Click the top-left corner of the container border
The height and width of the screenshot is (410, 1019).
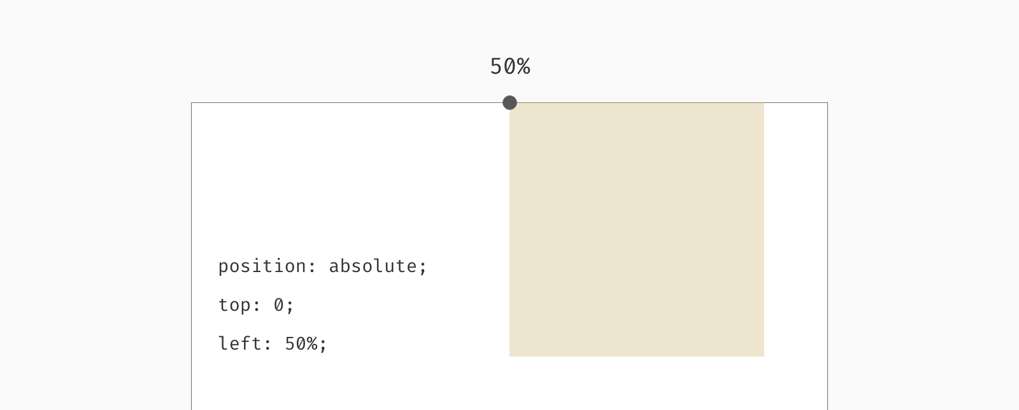(192, 103)
